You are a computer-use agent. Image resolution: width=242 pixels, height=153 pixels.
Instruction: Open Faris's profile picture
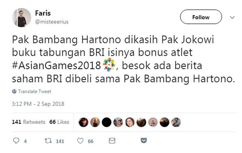tap(21, 18)
